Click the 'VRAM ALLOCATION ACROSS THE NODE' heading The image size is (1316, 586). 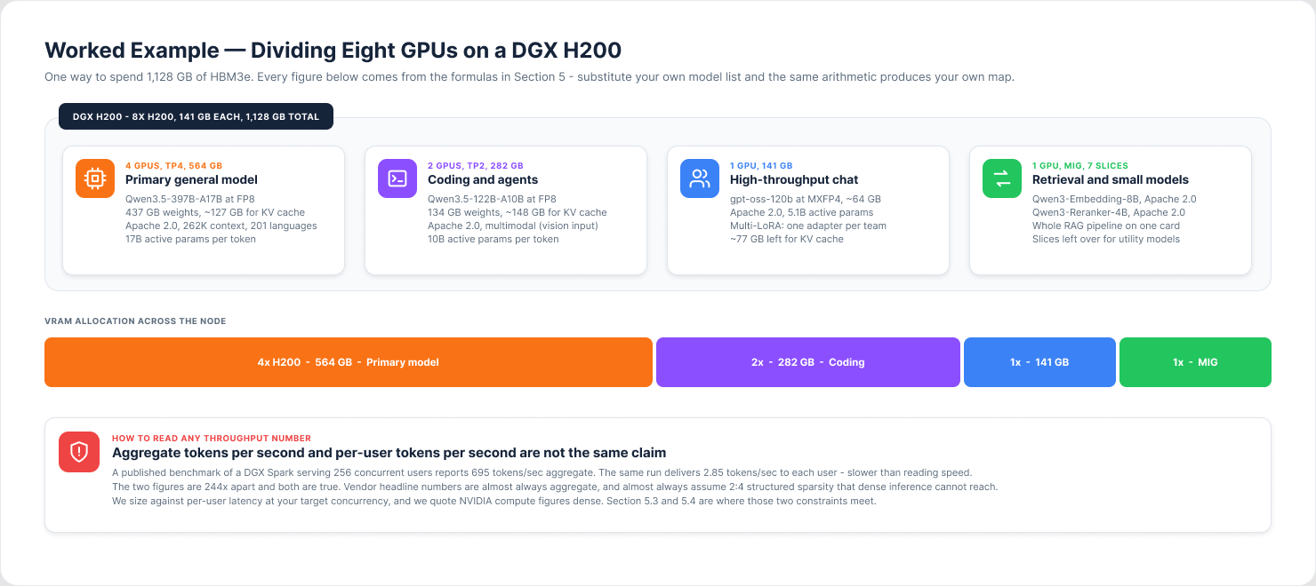coord(135,321)
